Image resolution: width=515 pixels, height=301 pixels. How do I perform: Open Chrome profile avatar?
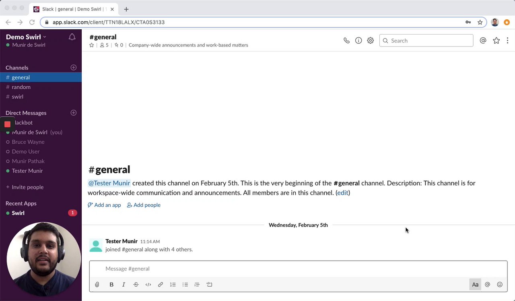click(495, 22)
